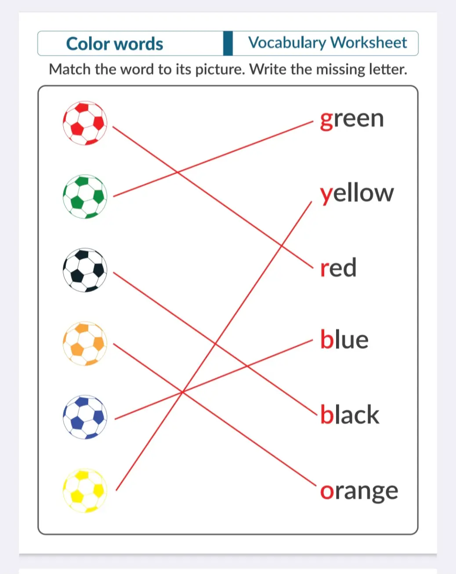Viewport: 456px width, 574px height.
Task: Choose the word "blue"
Action: [344, 340]
